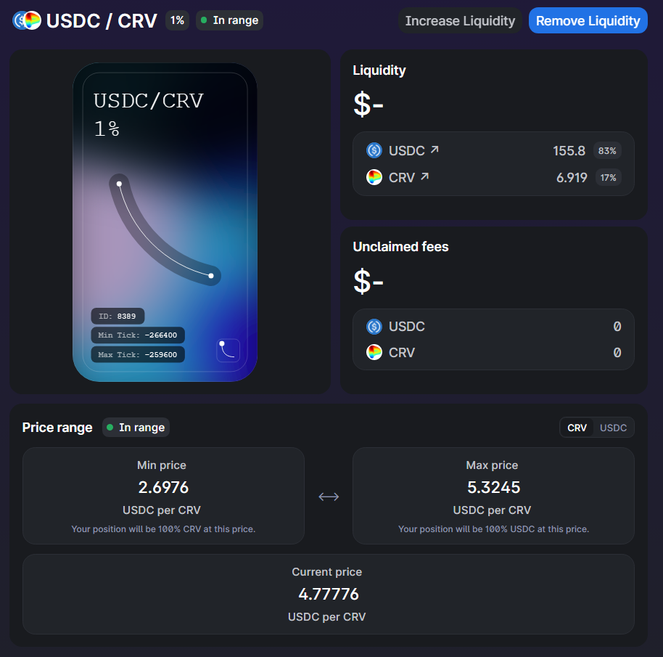
Task: Click the position NFT card image
Action: coord(165,222)
